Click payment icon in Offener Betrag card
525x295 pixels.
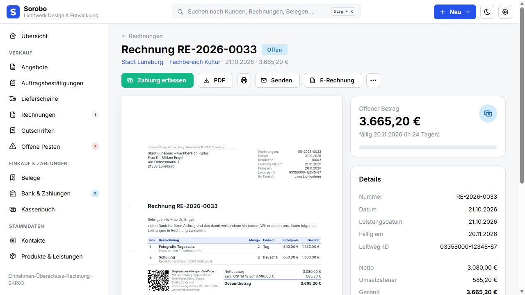click(488, 113)
